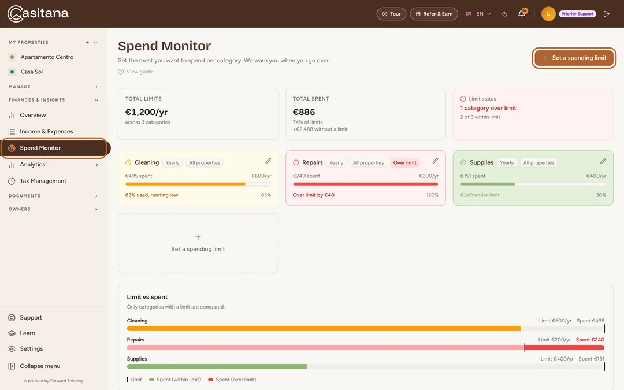Screen dimensions: 624x390
Task: Collapse My Properties chevron
Action: 95,43
